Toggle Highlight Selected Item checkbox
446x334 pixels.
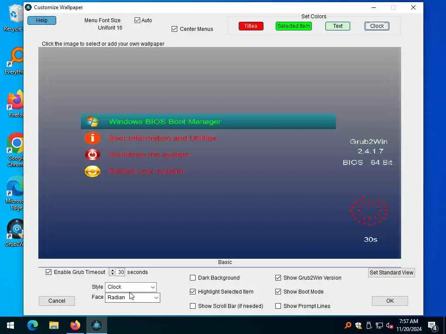193,292
